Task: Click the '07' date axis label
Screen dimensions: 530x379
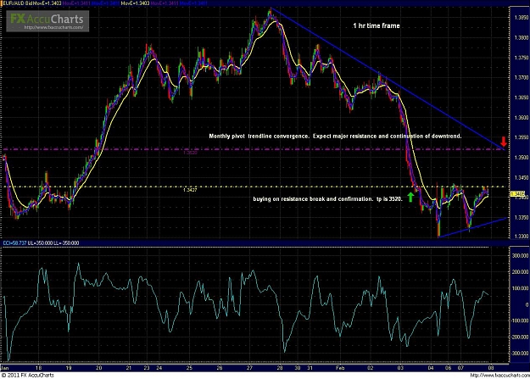Action: 460,368
